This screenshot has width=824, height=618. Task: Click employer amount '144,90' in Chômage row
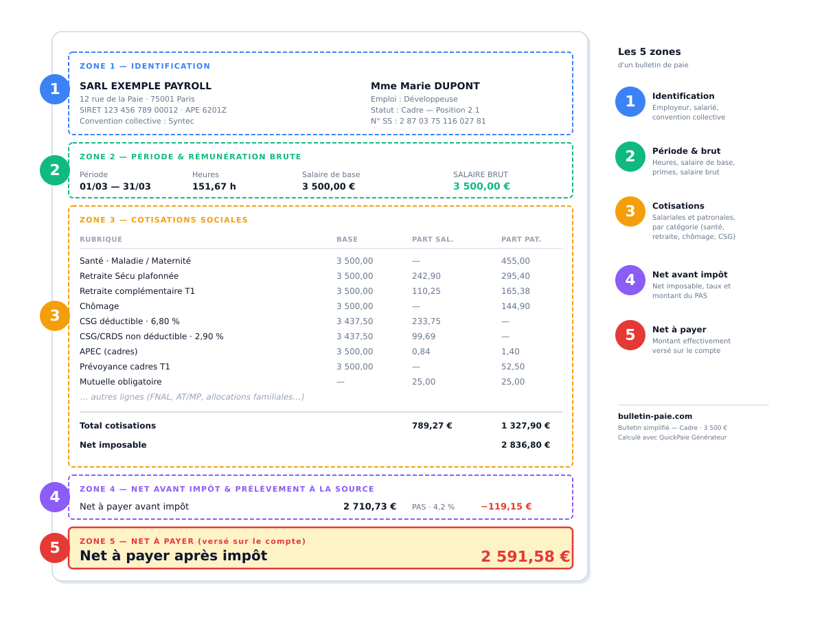click(516, 306)
